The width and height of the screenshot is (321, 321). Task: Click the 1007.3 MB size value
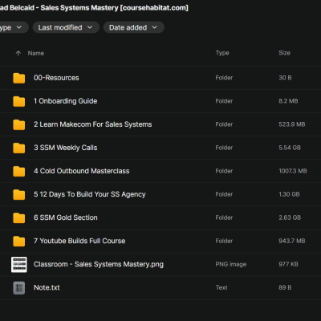point(293,171)
